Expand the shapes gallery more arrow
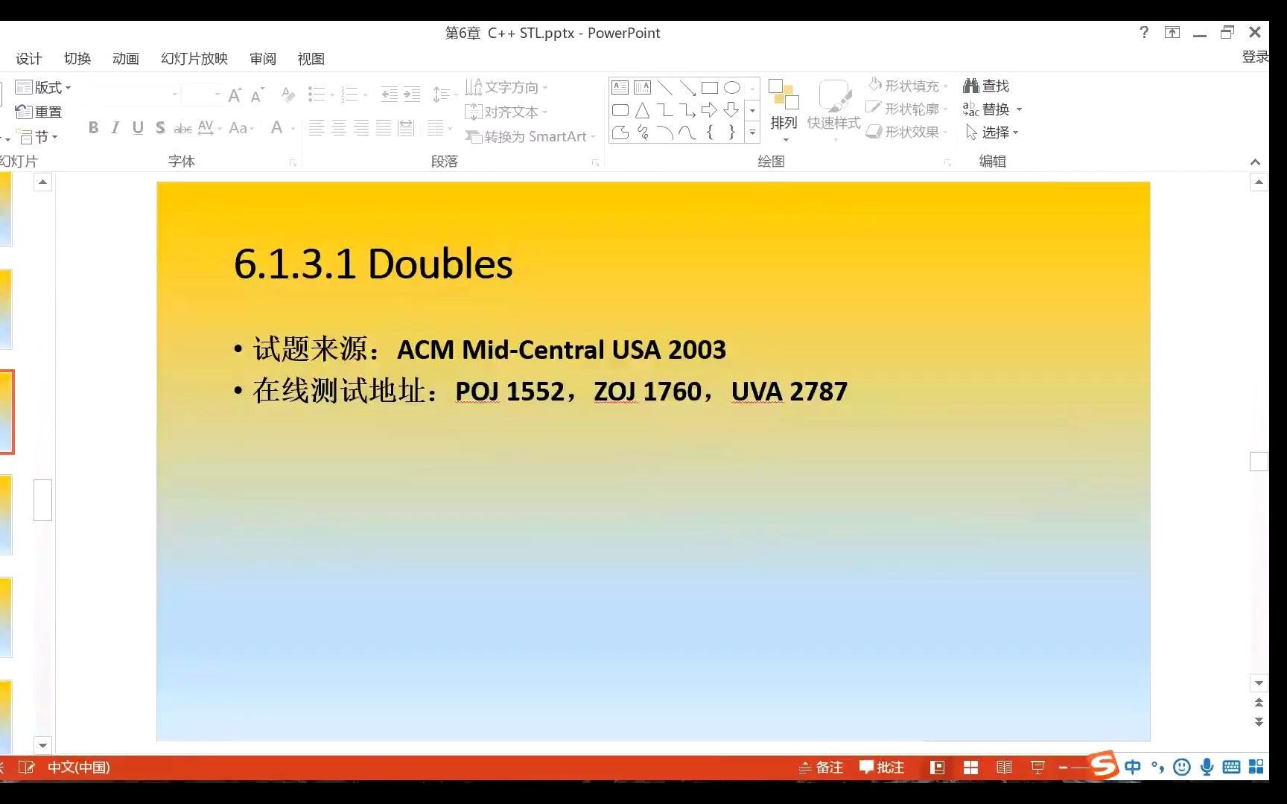1287x804 pixels. click(752, 133)
